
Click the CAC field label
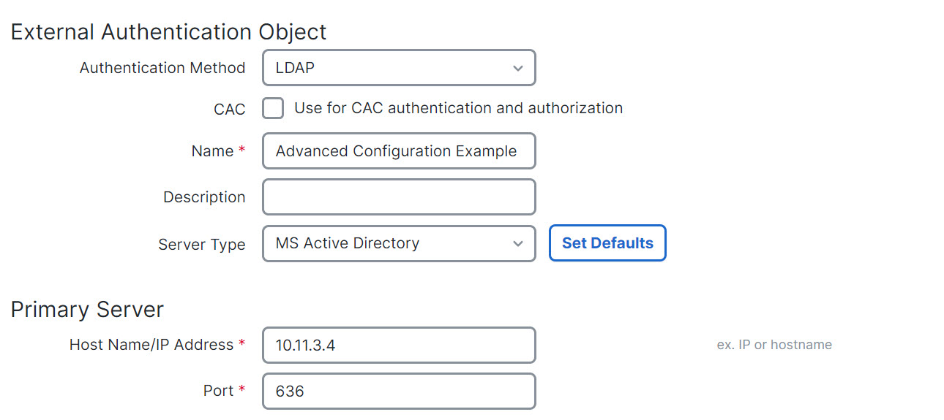[x=230, y=110]
